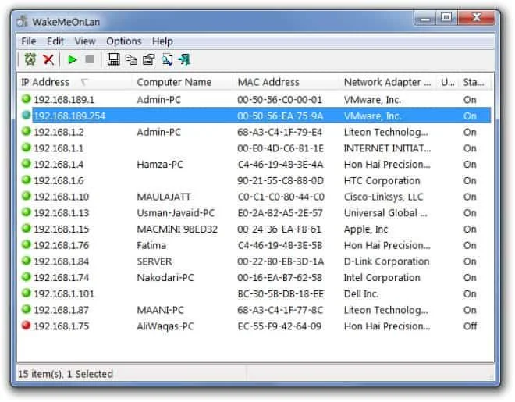
Task: Click IP 192.168.1.13
Action: coord(62,213)
